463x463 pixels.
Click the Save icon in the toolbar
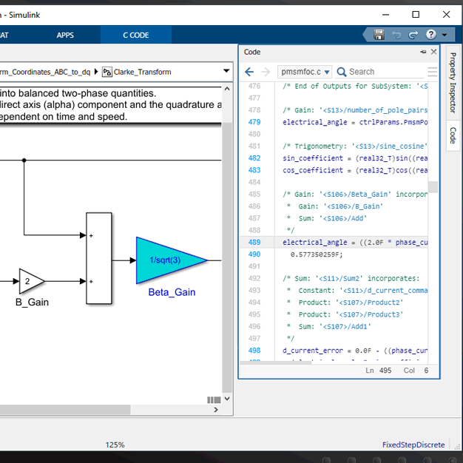(x=379, y=35)
